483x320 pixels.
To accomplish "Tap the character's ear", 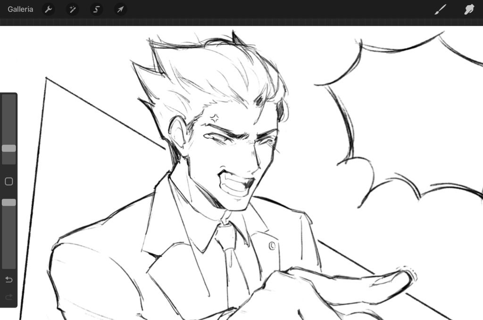I will point(177,133).
